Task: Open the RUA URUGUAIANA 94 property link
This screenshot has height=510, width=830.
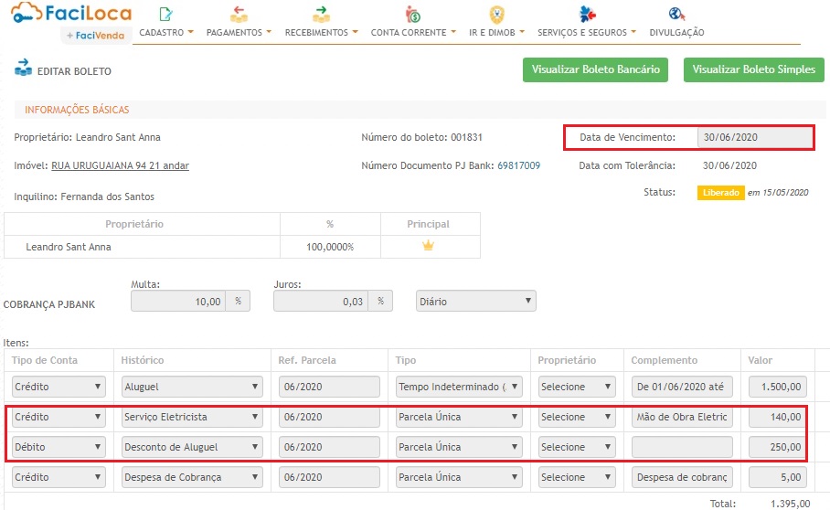Action: pos(120,166)
